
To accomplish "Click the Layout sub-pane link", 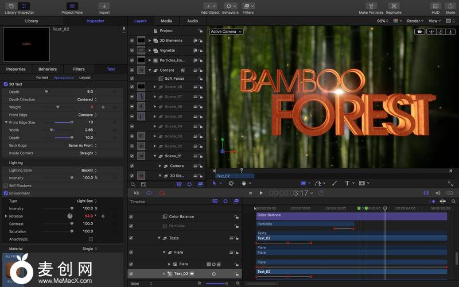I will [x=85, y=77].
